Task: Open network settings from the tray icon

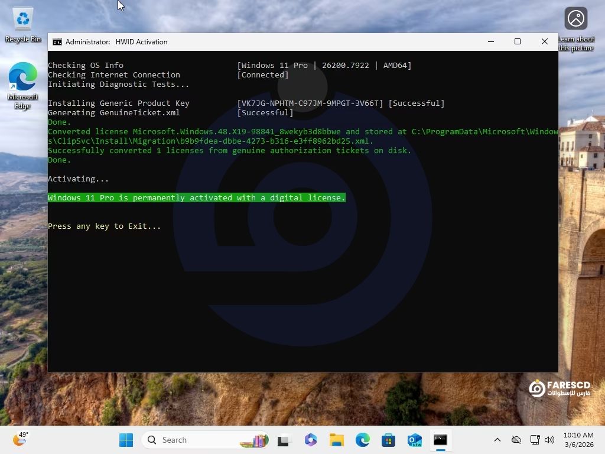Action: 535,440
